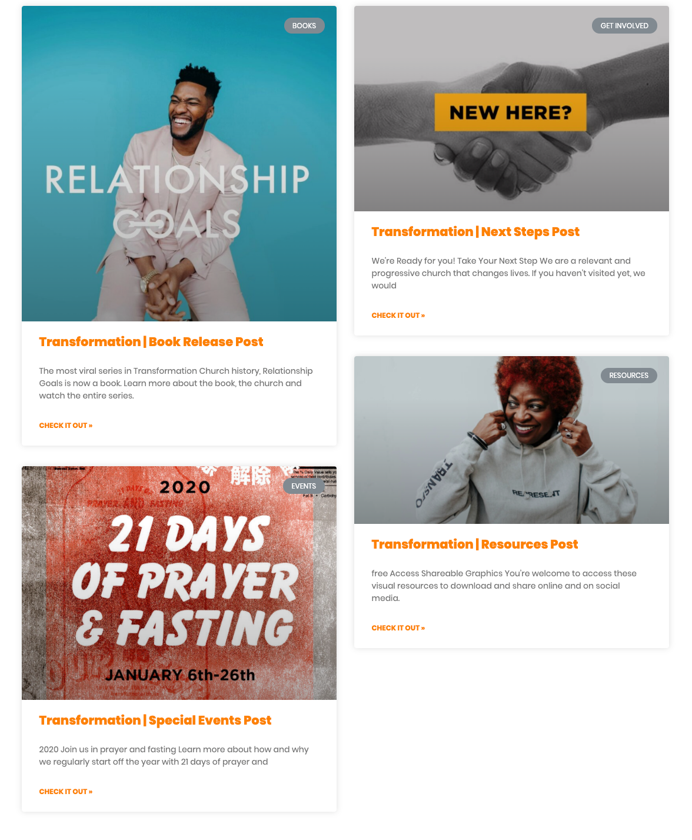Click Check It Out under Resources Post
Image resolution: width=692 pixels, height=840 pixels.
[398, 628]
